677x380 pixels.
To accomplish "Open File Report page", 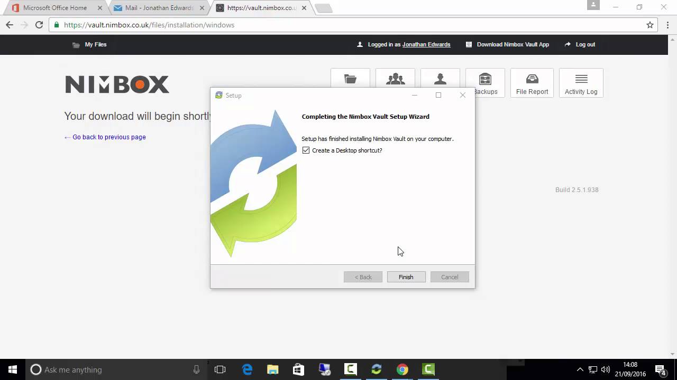I will (532, 83).
